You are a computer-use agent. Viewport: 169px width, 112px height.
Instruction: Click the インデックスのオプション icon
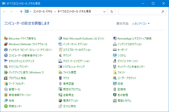tap(115, 44)
